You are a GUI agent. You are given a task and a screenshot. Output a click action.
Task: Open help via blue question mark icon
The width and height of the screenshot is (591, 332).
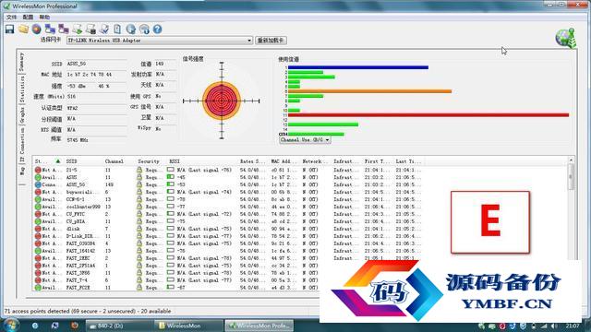point(158,29)
